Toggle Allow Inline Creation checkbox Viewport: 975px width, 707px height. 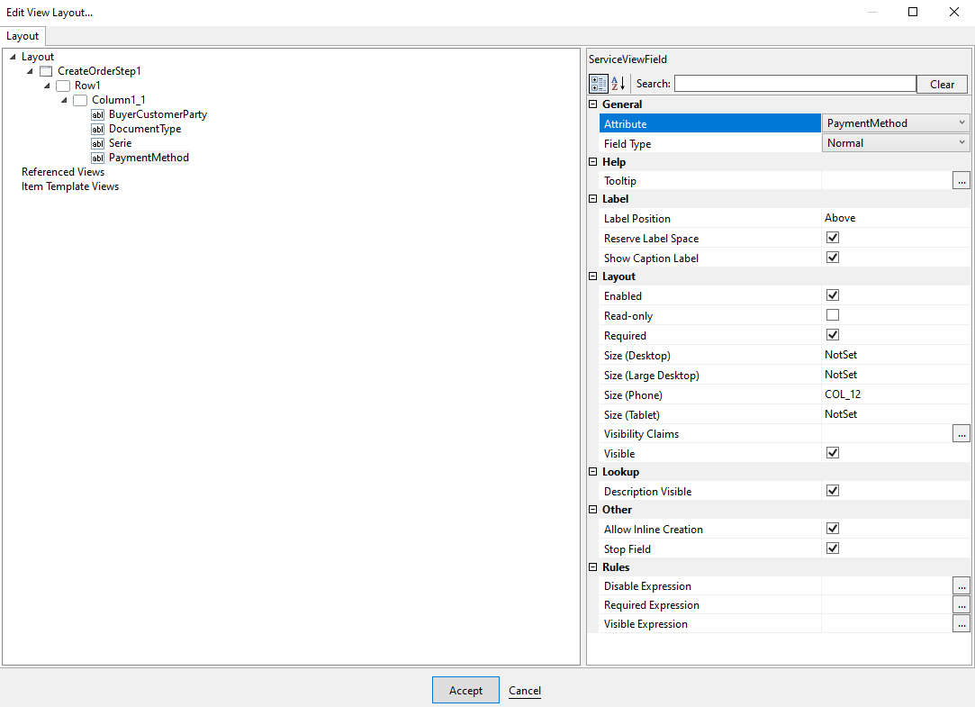tap(833, 529)
